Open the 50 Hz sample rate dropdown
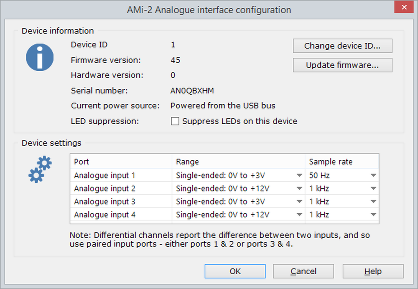Screen dimensions: 418x289 pos(373,175)
